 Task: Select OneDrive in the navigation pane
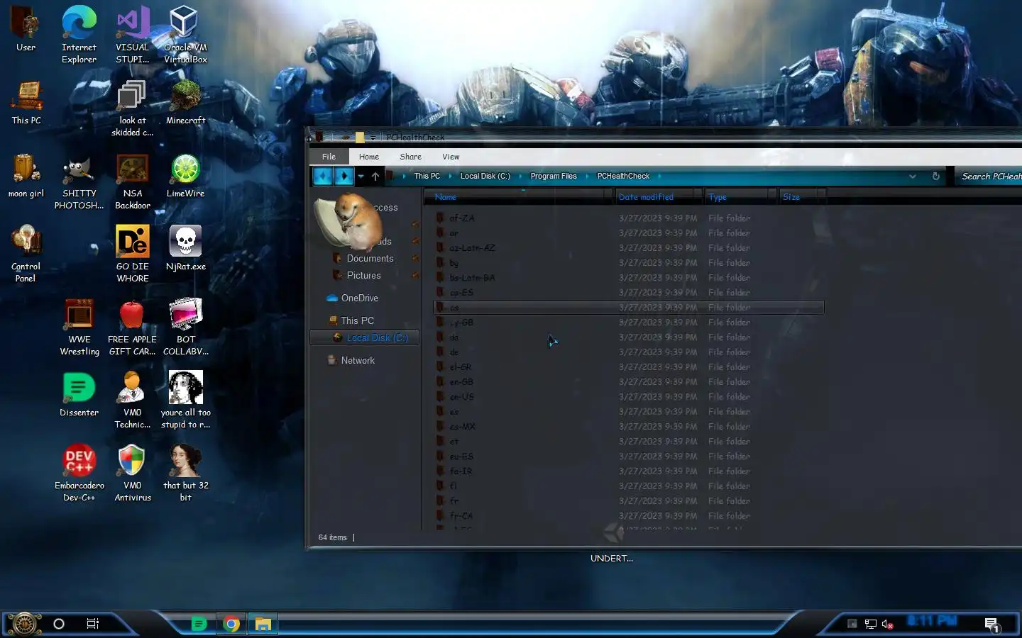pos(353,298)
